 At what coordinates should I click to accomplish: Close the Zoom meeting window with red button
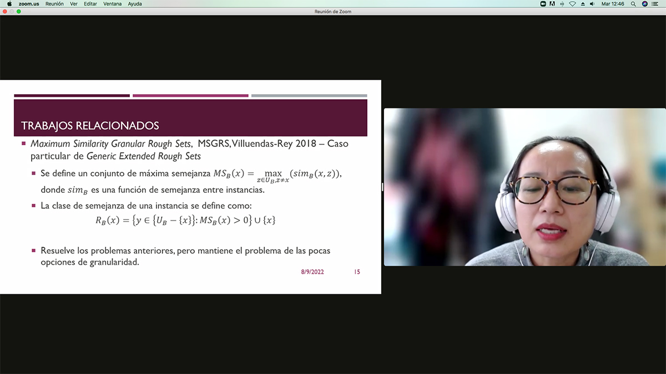coord(5,11)
